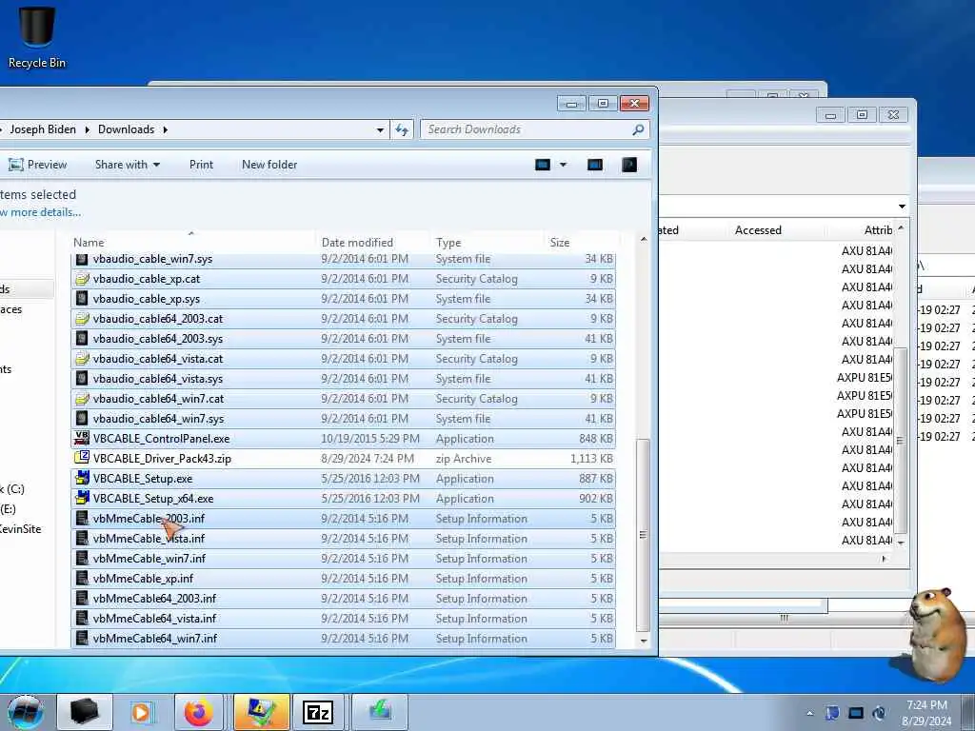Select the vbMmeCable64_win7.inf file

(x=344, y=639)
